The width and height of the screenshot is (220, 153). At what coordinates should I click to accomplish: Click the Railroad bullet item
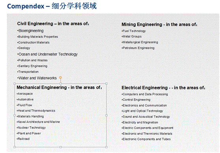pyautogui.click(x=23, y=139)
